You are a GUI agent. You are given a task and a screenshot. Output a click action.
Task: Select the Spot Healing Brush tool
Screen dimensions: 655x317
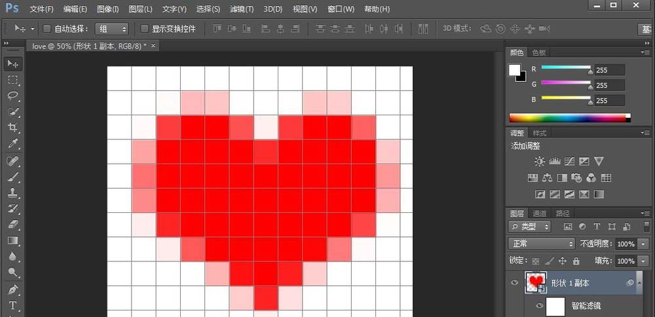(x=12, y=160)
